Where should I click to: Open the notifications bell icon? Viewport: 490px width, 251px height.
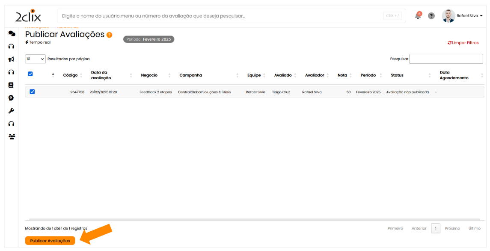coord(418,16)
